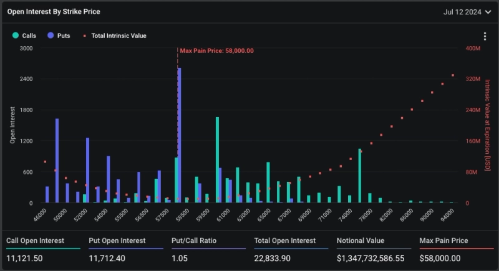Select the Max Pain Price: 58,000.00 label

click(x=216, y=50)
